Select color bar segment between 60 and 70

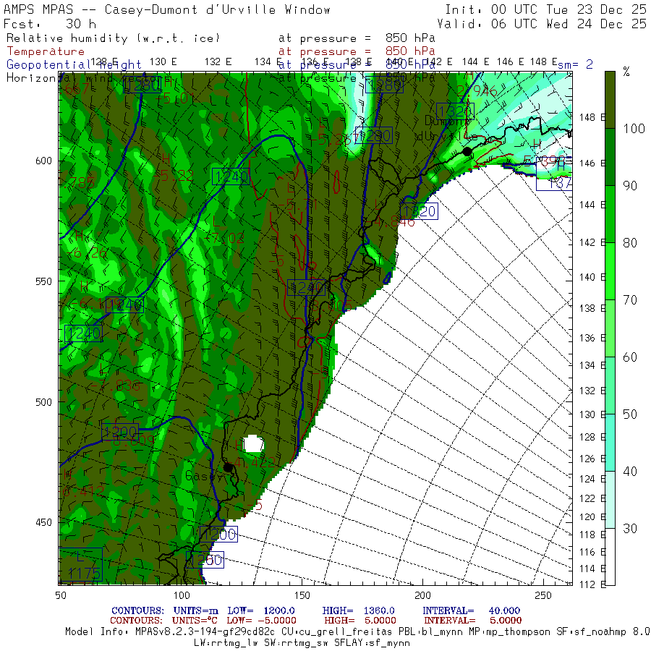click(610, 328)
